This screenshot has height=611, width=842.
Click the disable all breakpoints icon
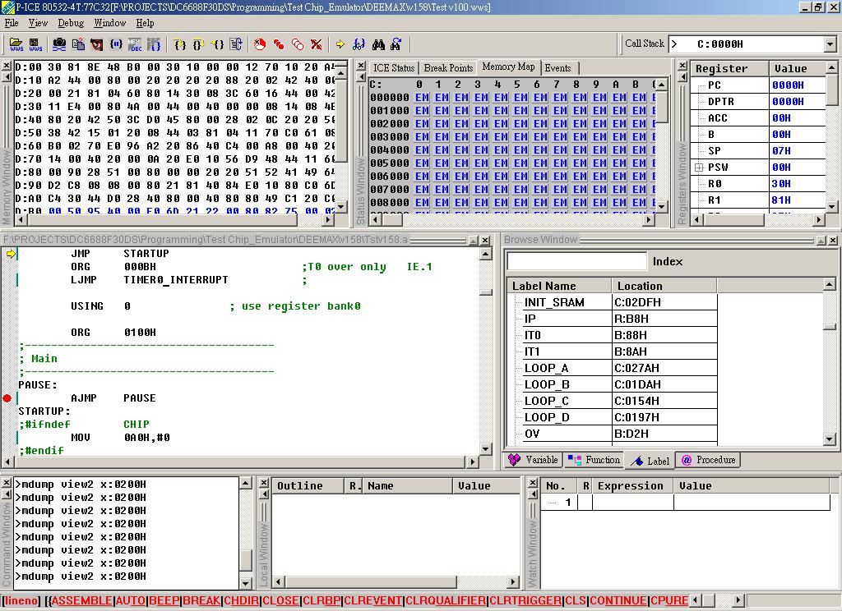click(x=298, y=44)
